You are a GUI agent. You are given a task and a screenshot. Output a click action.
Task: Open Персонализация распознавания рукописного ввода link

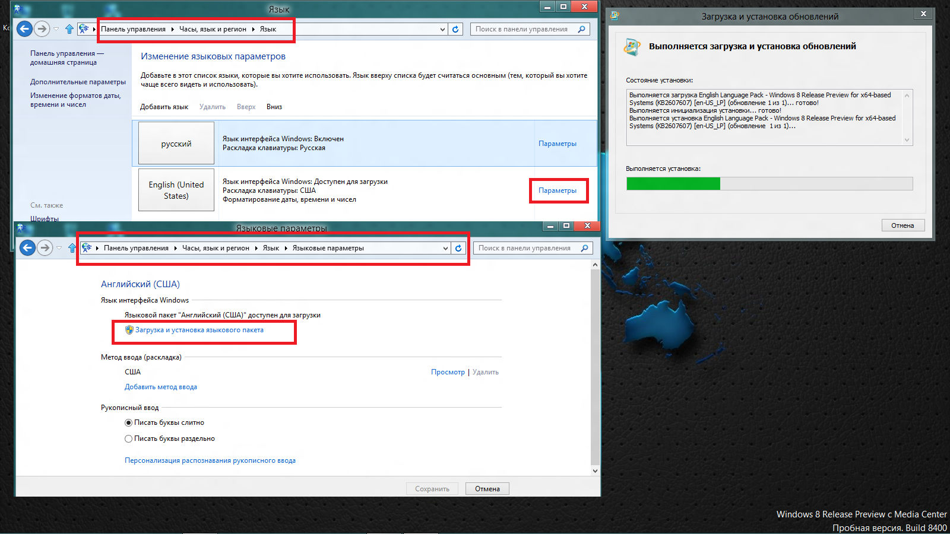210,460
